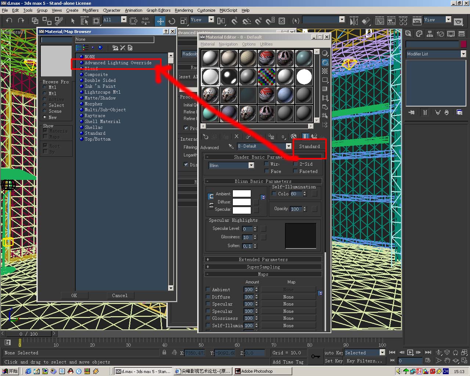Click OK in Material/Map Browser
This screenshot has height=376, width=470.
pyautogui.click(x=74, y=295)
